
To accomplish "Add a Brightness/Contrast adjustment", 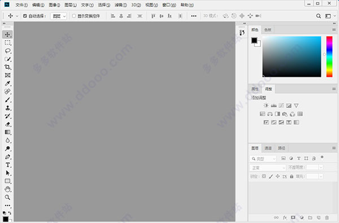I will (x=266, y=106).
